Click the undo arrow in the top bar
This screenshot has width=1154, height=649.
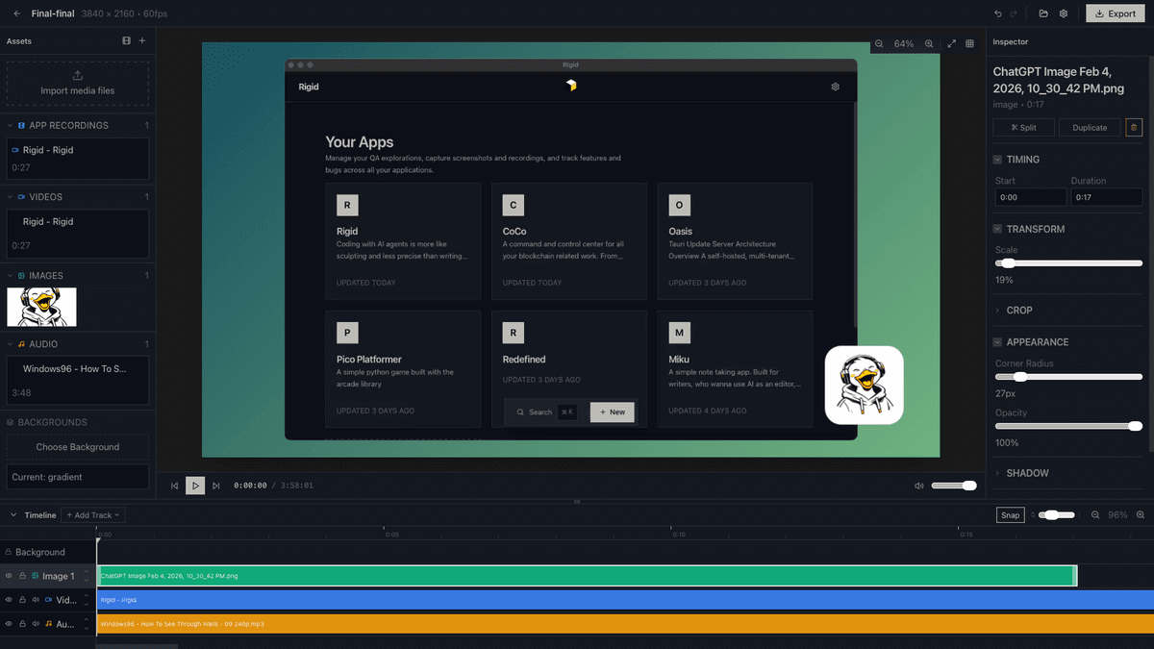tap(998, 13)
